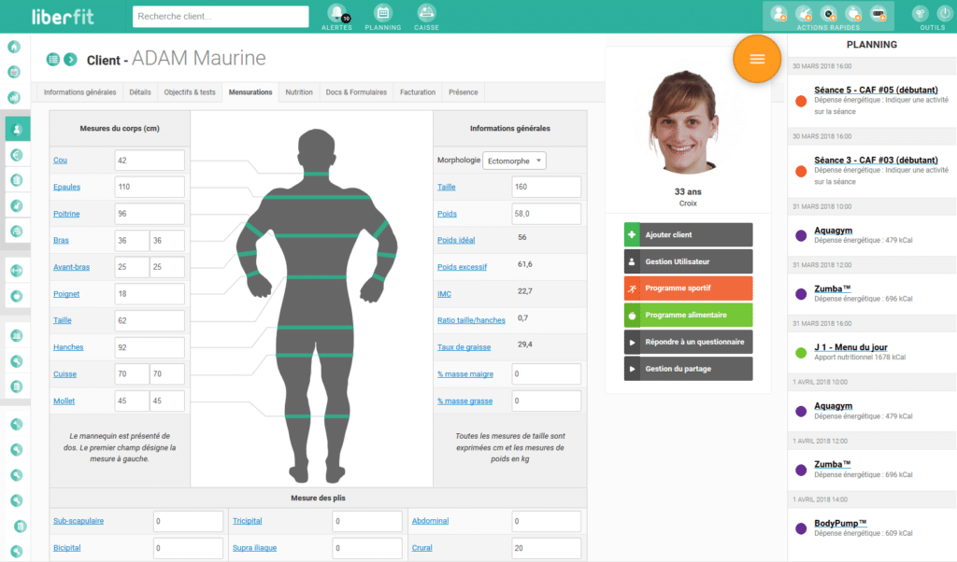Click the home icon in left sidebar
This screenshot has height=562, width=957.
point(14,47)
